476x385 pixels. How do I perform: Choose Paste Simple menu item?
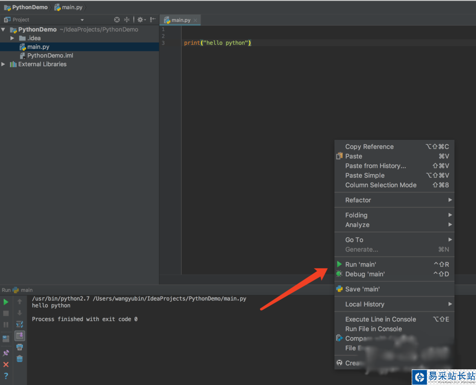click(x=394, y=175)
